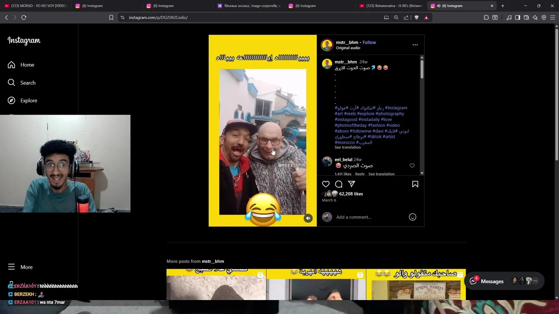559x314 pixels.
Task: Click the #photography hashtag
Action: [390, 113]
